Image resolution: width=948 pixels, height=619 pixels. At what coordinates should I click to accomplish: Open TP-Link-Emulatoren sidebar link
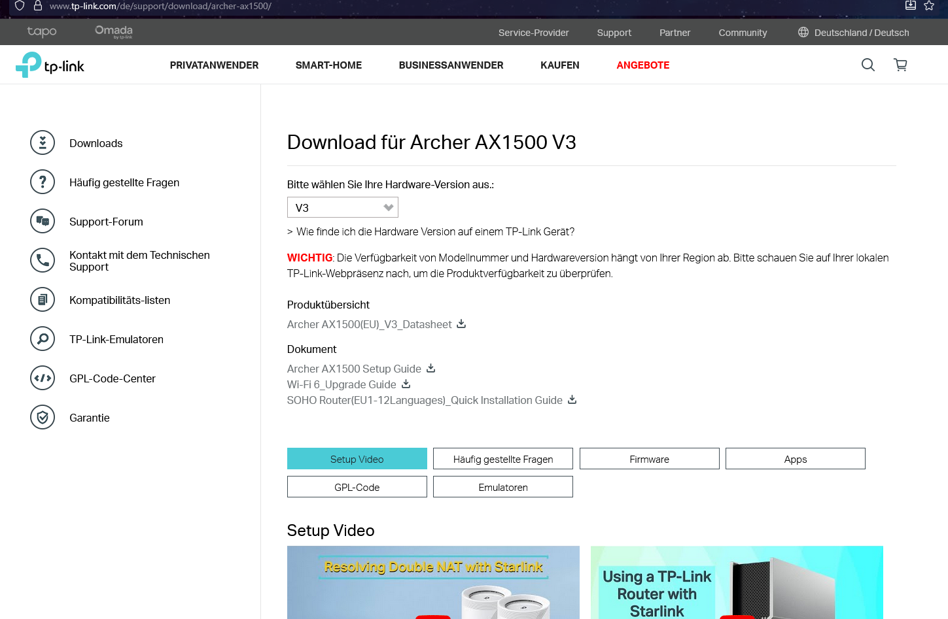[x=116, y=339]
